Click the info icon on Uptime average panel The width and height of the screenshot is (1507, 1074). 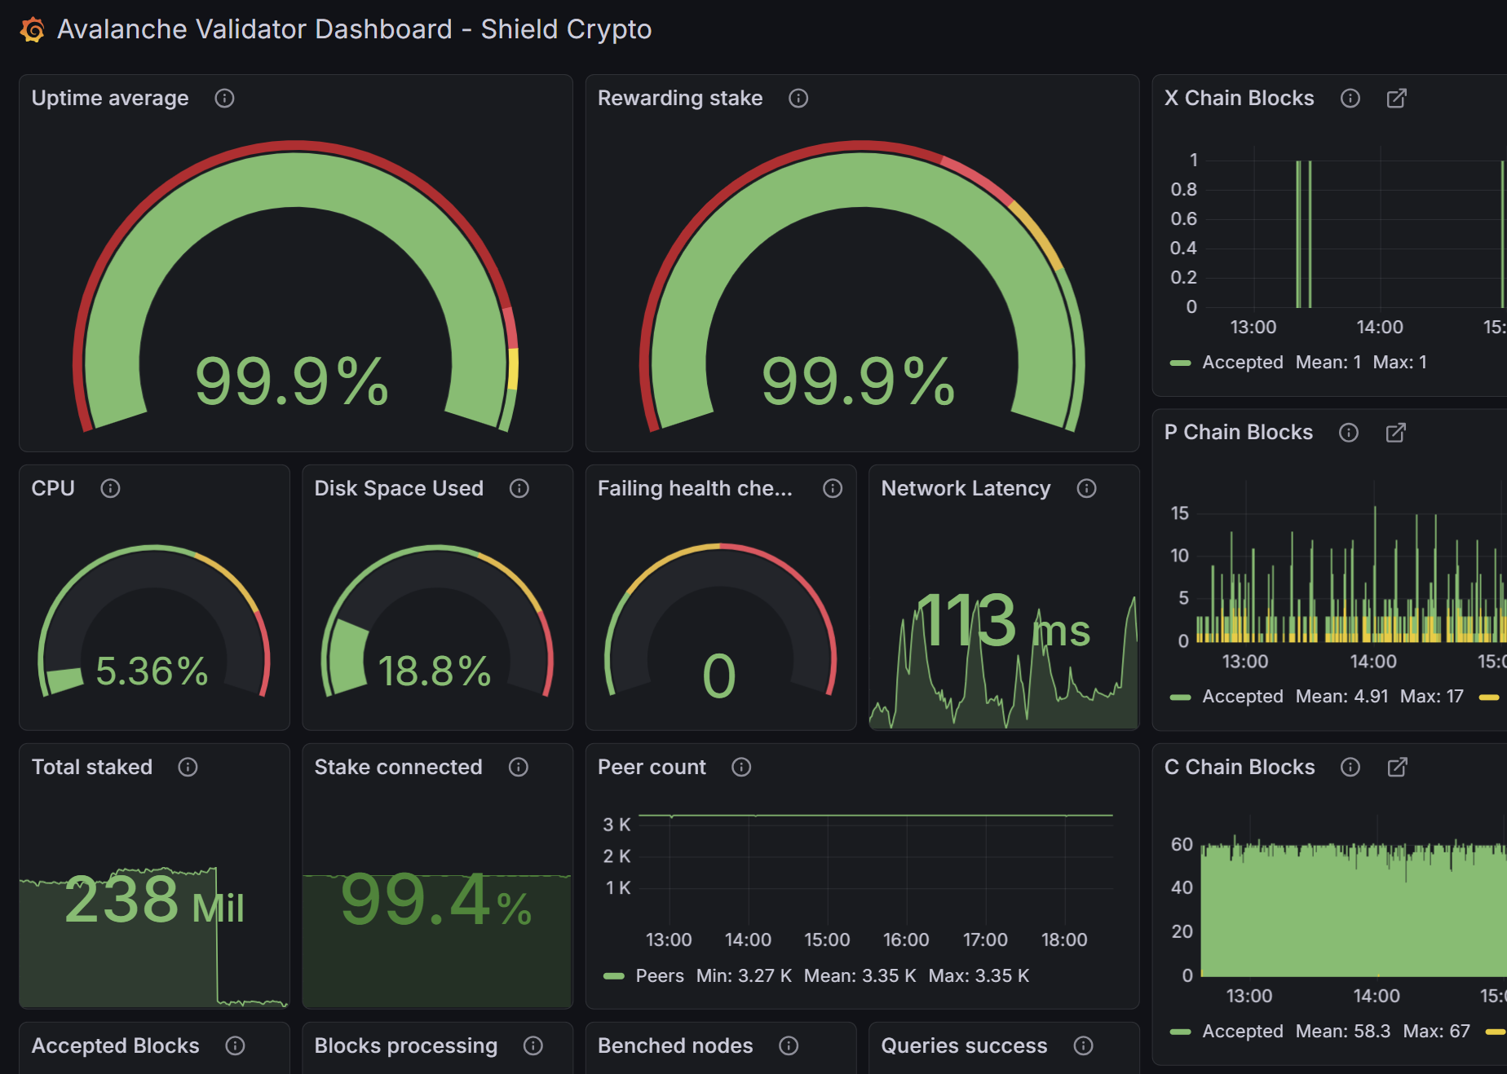(225, 98)
